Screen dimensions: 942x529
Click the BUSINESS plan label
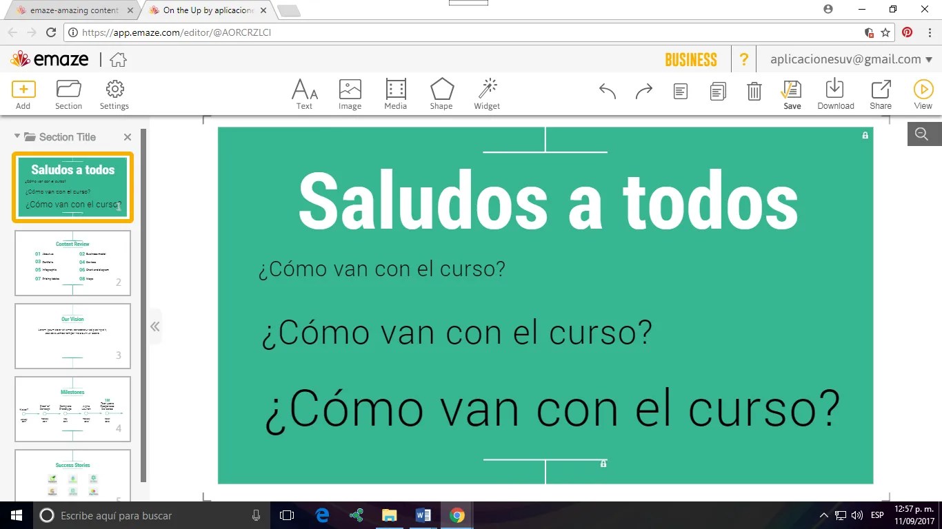(x=691, y=60)
